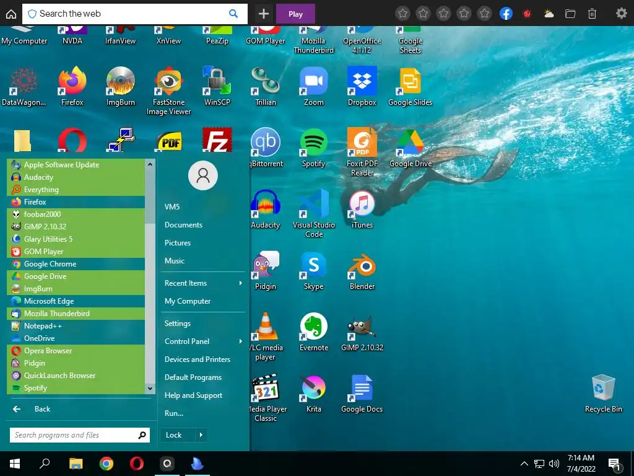Viewport: 634px width, 476px height.
Task: Launch Blender from the desktop
Action: (x=362, y=271)
